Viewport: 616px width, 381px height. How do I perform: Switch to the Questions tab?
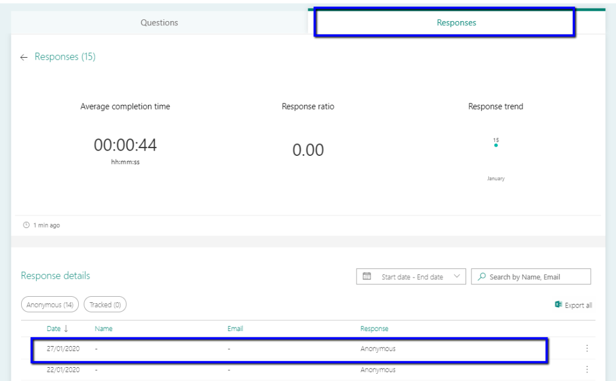pyautogui.click(x=159, y=23)
